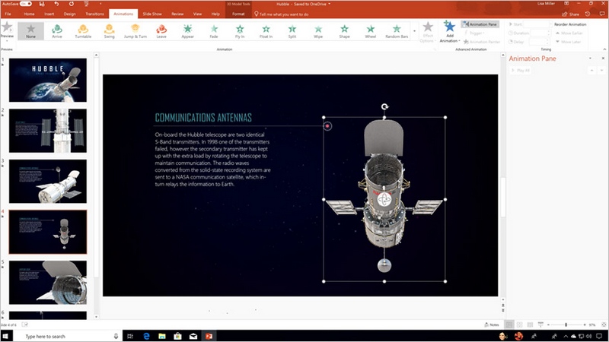The width and height of the screenshot is (609, 342).
Task: Click the Preview animation star icon
Action: pos(8,29)
